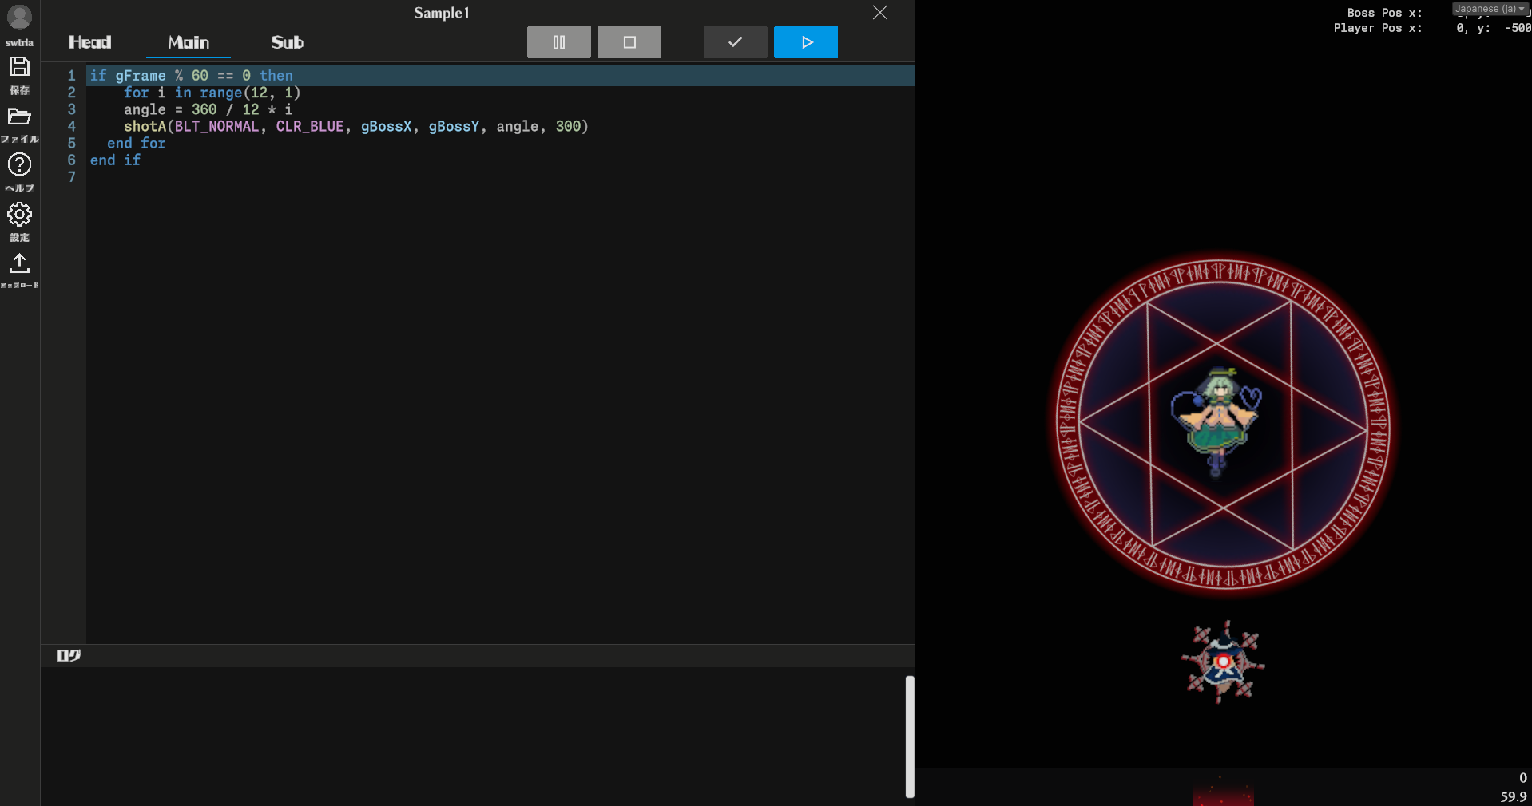This screenshot has height=806, width=1532.
Task: Click the upload arrow icon in sidebar
Action: point(19,263)
